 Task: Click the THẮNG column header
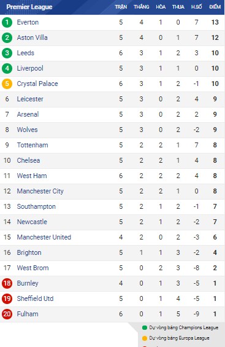pyautogui.click(x=142, y=7)
